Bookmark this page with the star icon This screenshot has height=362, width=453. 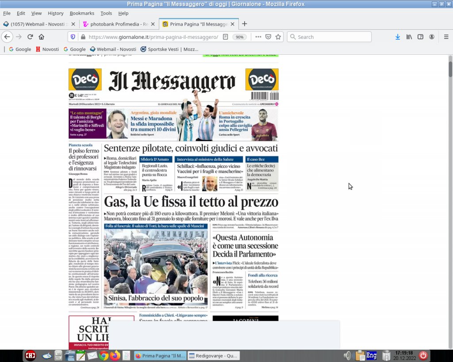(278, 37)
